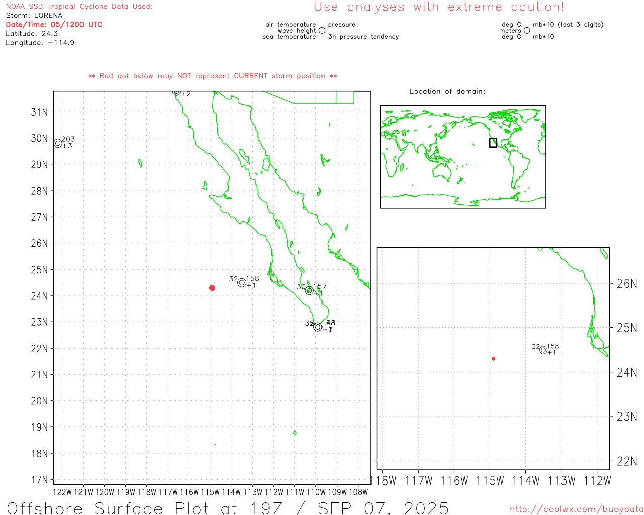644x515 pixels.
Task: Click partially visible buoy marker above the 31N line
Action: [x=176, y=92]
